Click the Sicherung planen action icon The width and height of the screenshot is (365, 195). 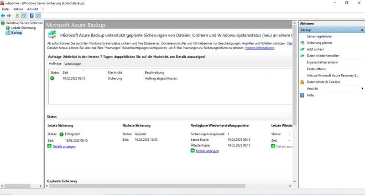point(302,43)
